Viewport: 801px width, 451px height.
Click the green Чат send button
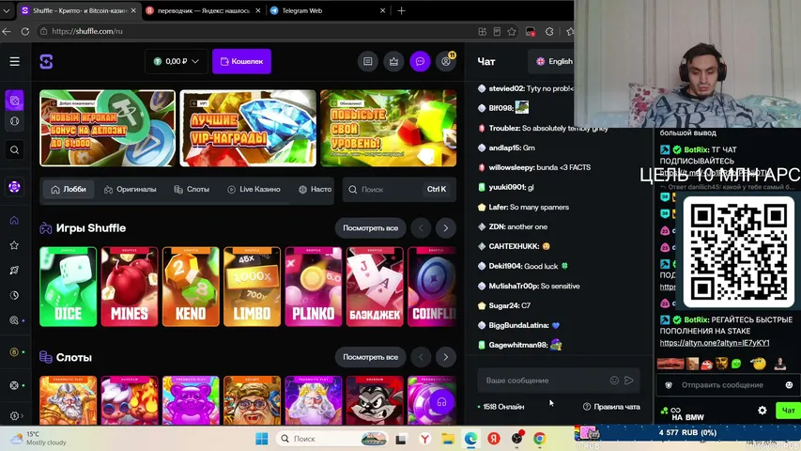tap(788, 410)
